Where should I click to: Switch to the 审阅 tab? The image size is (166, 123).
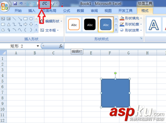[x=94, y=11]
